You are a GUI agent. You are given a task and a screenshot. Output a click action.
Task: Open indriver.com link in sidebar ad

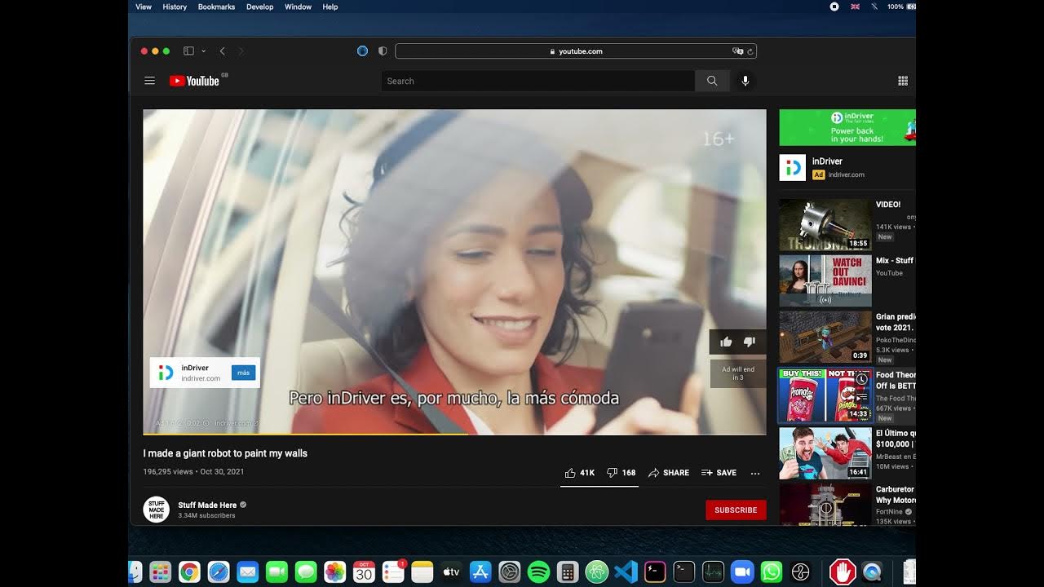click(846, 174)
